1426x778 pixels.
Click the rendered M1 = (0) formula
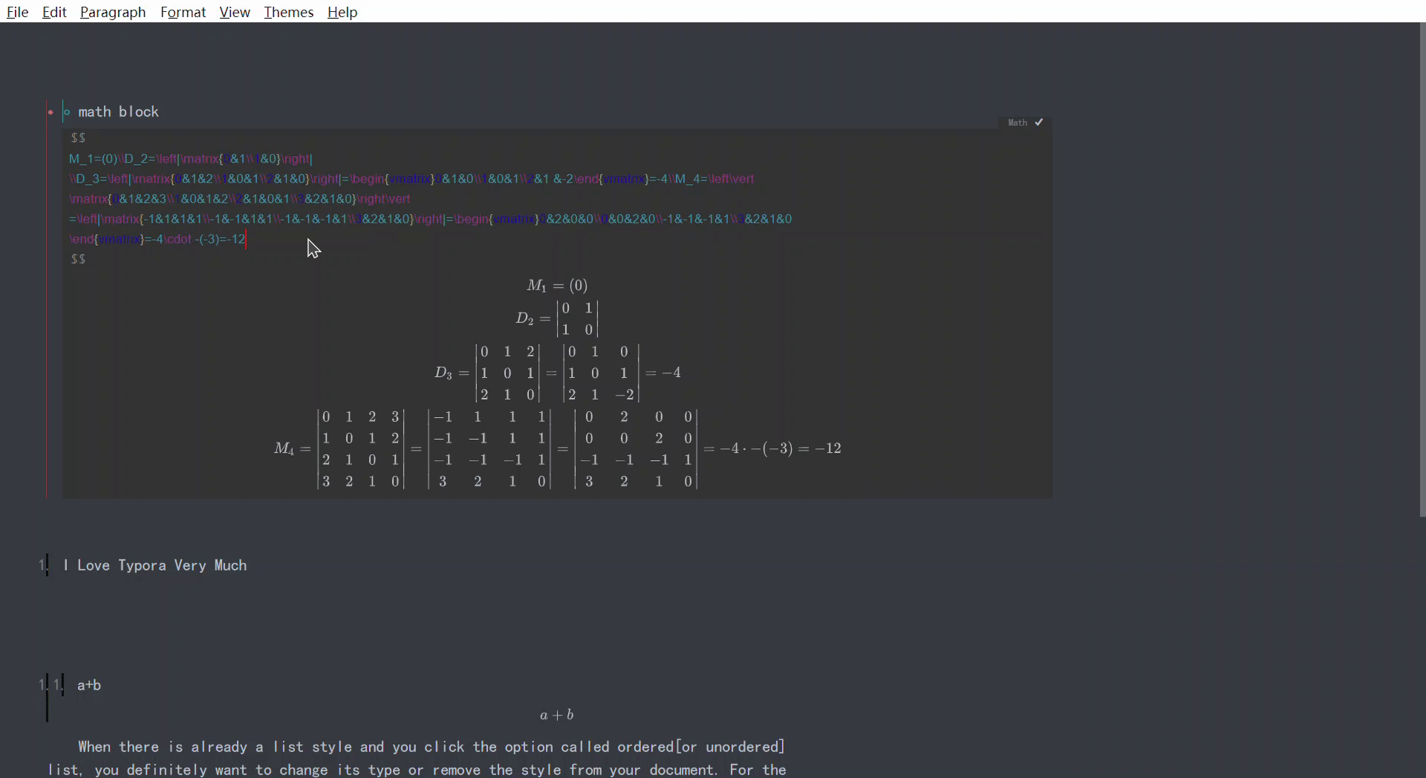(557, 285)
